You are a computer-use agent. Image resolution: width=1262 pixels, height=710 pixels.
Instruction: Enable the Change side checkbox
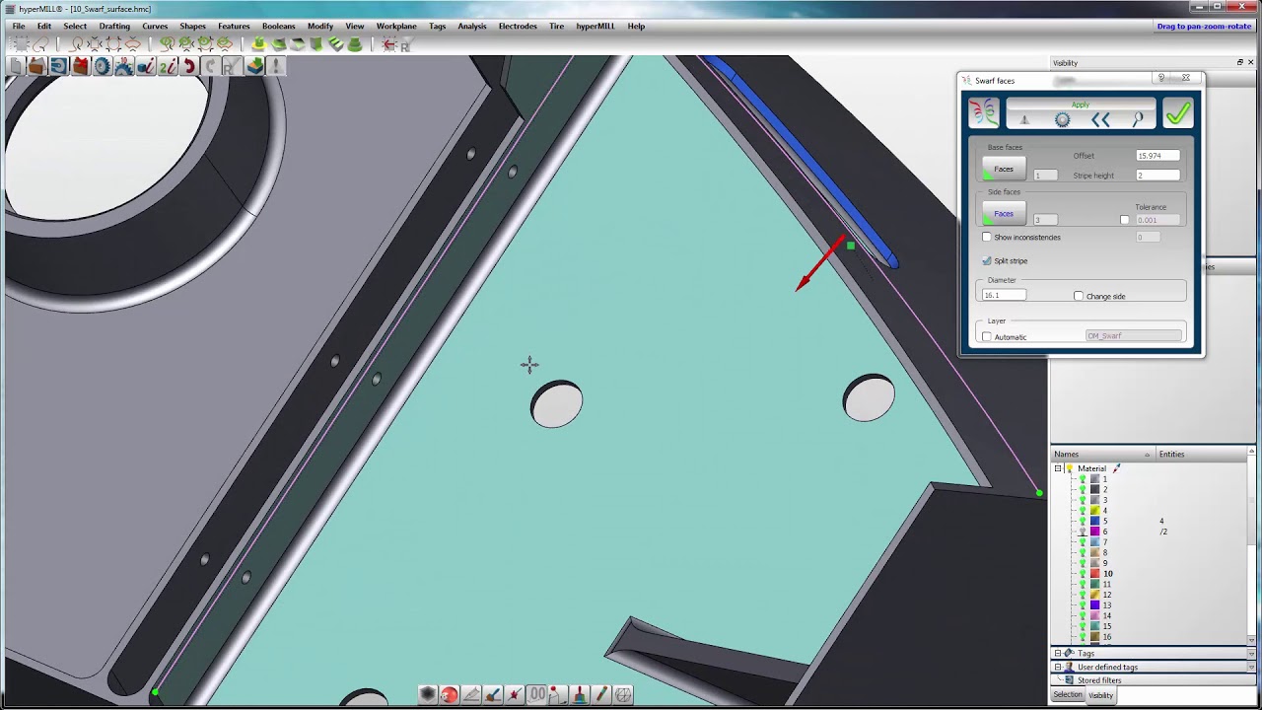click(1079, 296)
